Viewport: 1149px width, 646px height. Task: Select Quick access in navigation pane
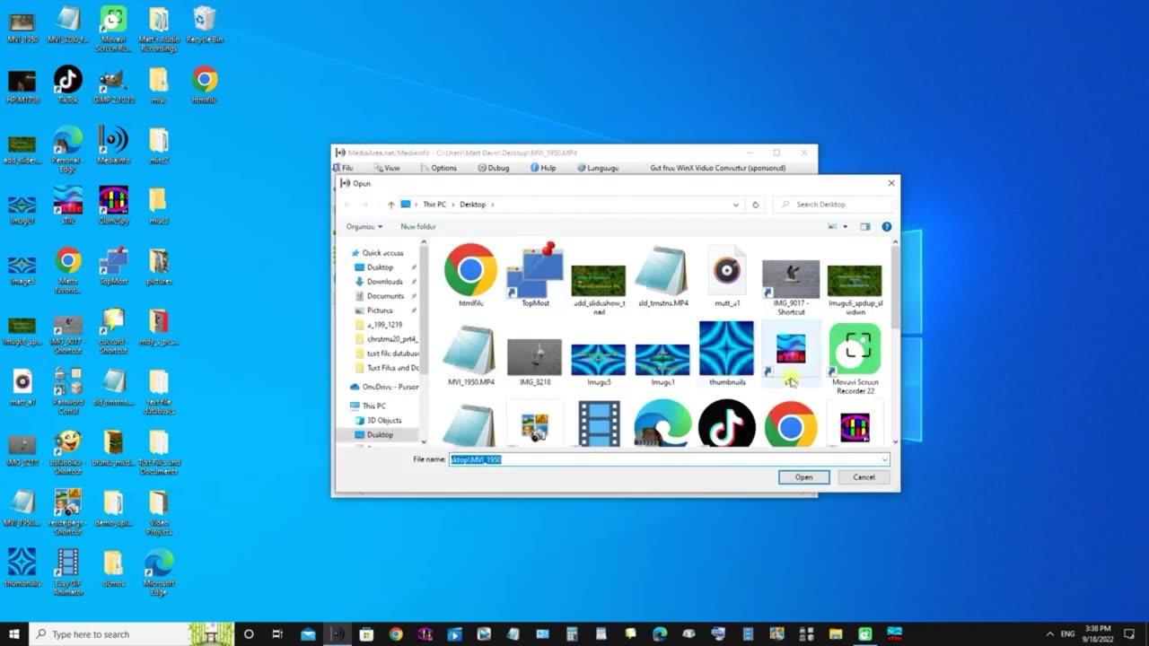tap(382, 253)
